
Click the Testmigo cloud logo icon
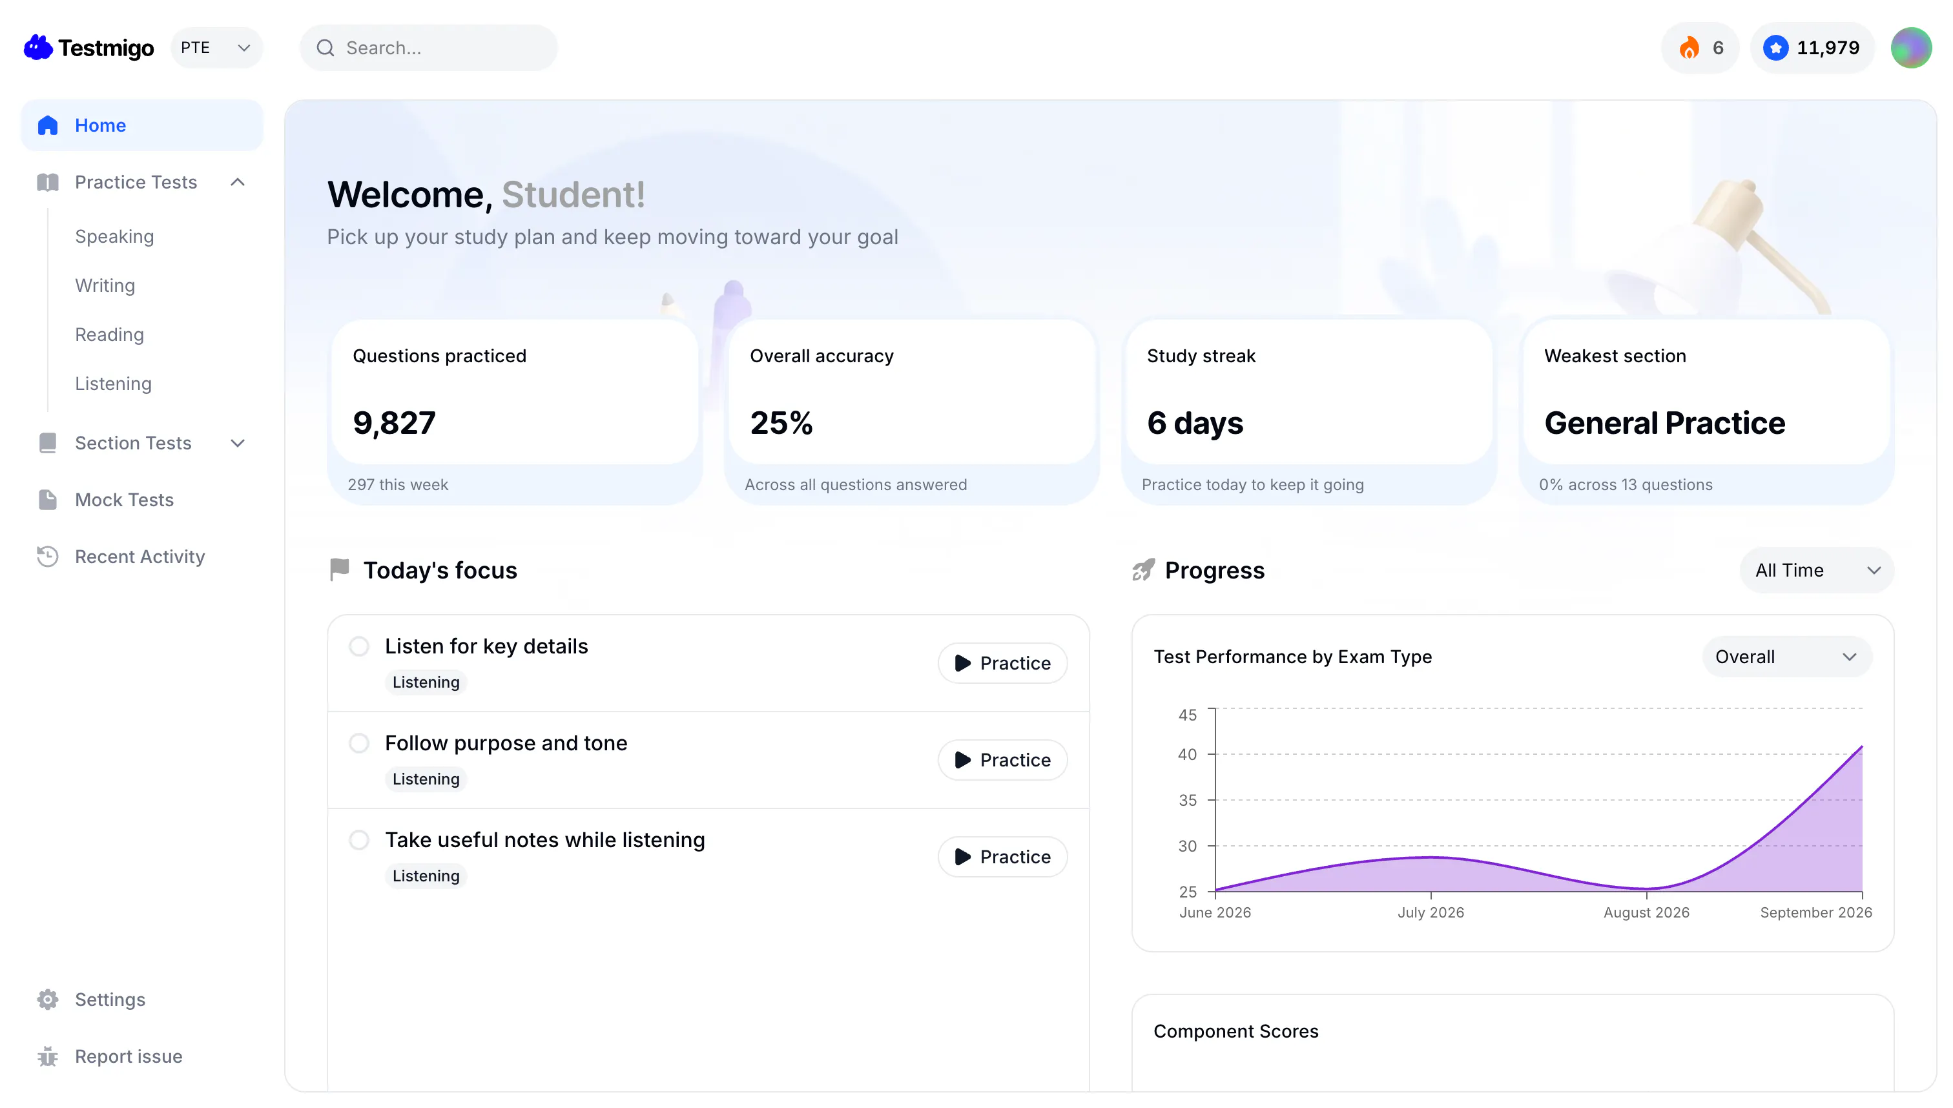pos(38,47)
